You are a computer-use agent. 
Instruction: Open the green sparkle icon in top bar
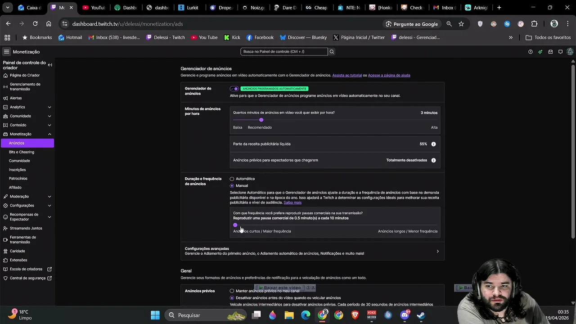(540, 52)
